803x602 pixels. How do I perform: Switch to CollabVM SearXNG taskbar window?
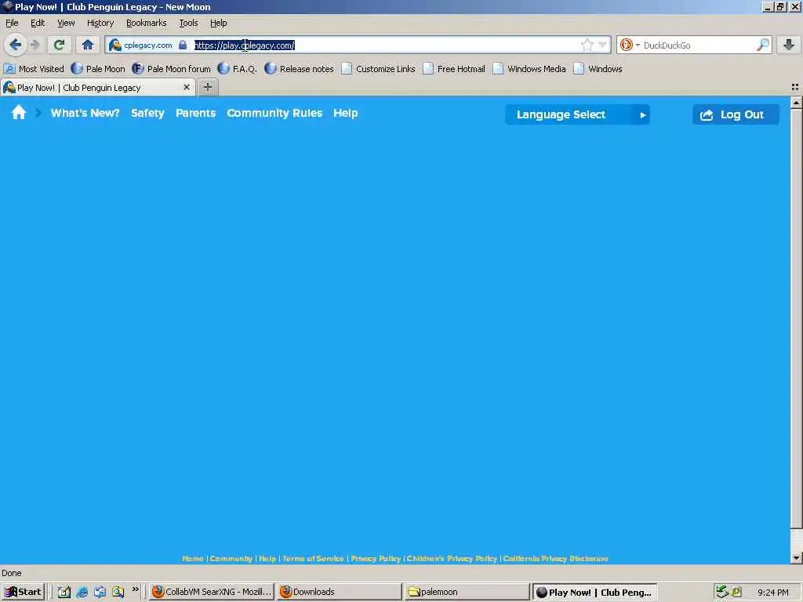pyautogui.click(x=212, y=592)
